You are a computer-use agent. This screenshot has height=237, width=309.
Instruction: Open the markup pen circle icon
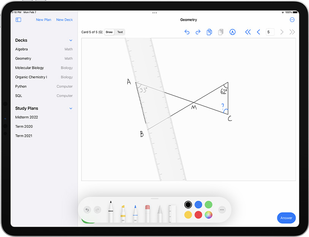tap(232, 32)
